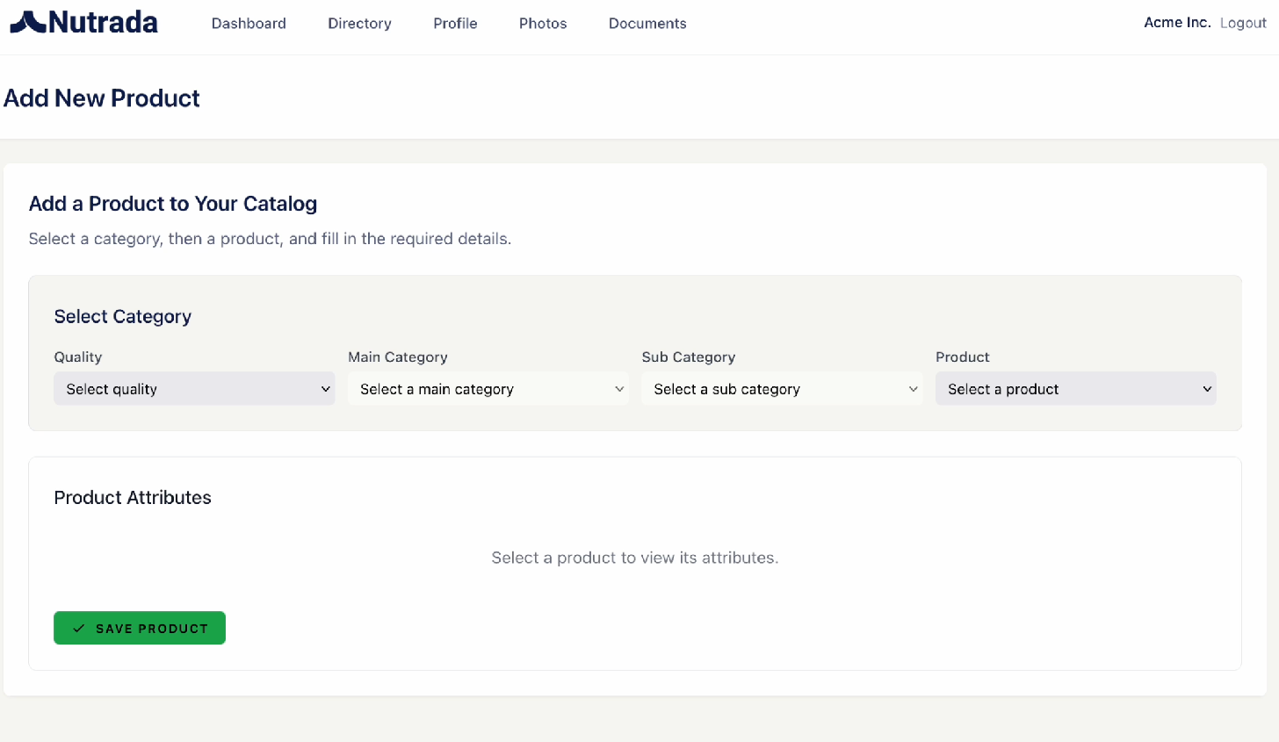Expand the Main Category dropdown
The height and width of the screenshot is (742, 1279).
click(488, 389)
